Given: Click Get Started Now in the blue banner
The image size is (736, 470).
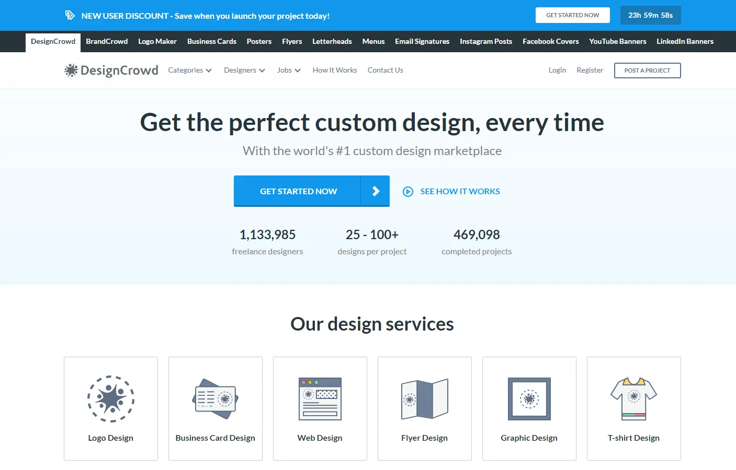Looking at the screenshot, I should [x=573, y=15].
